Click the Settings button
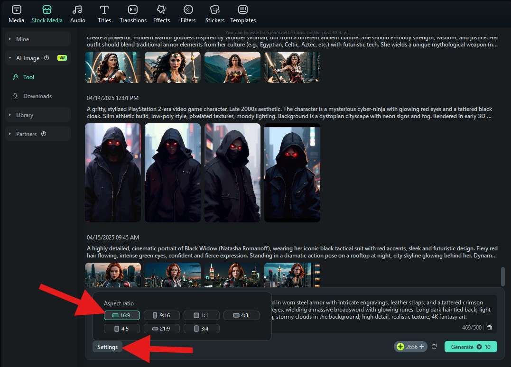The image size is (511, 367). coord(107,347)
